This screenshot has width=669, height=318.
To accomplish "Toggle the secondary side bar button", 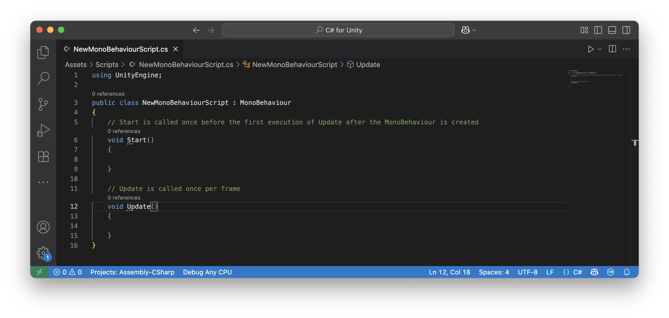I will click(626, 30).
